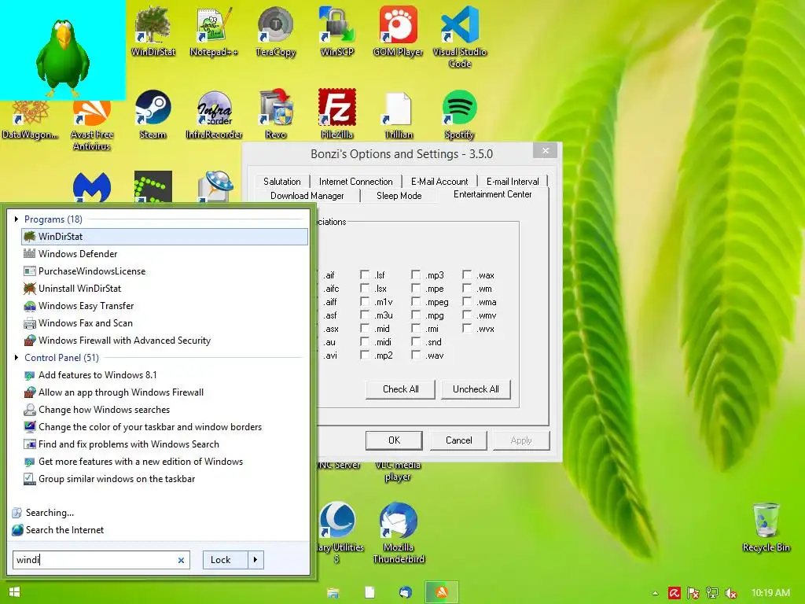Open PurchaseWindowsLicense result
Viewport: 805px width, 604px height.
point(165,271)
